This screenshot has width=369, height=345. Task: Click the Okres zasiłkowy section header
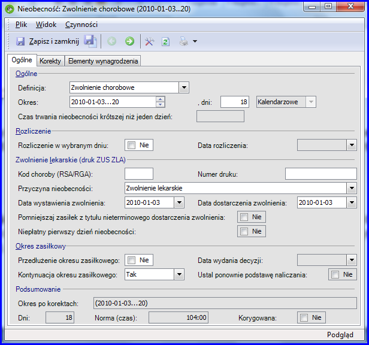(x=41, y=246)
